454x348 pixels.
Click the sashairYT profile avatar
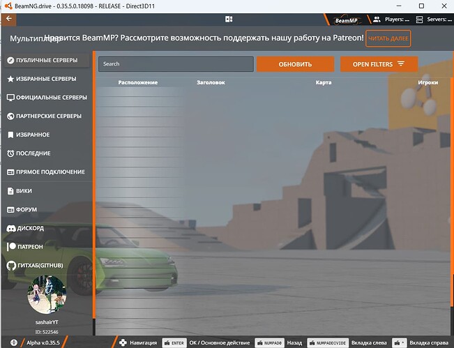coord(47,295)
